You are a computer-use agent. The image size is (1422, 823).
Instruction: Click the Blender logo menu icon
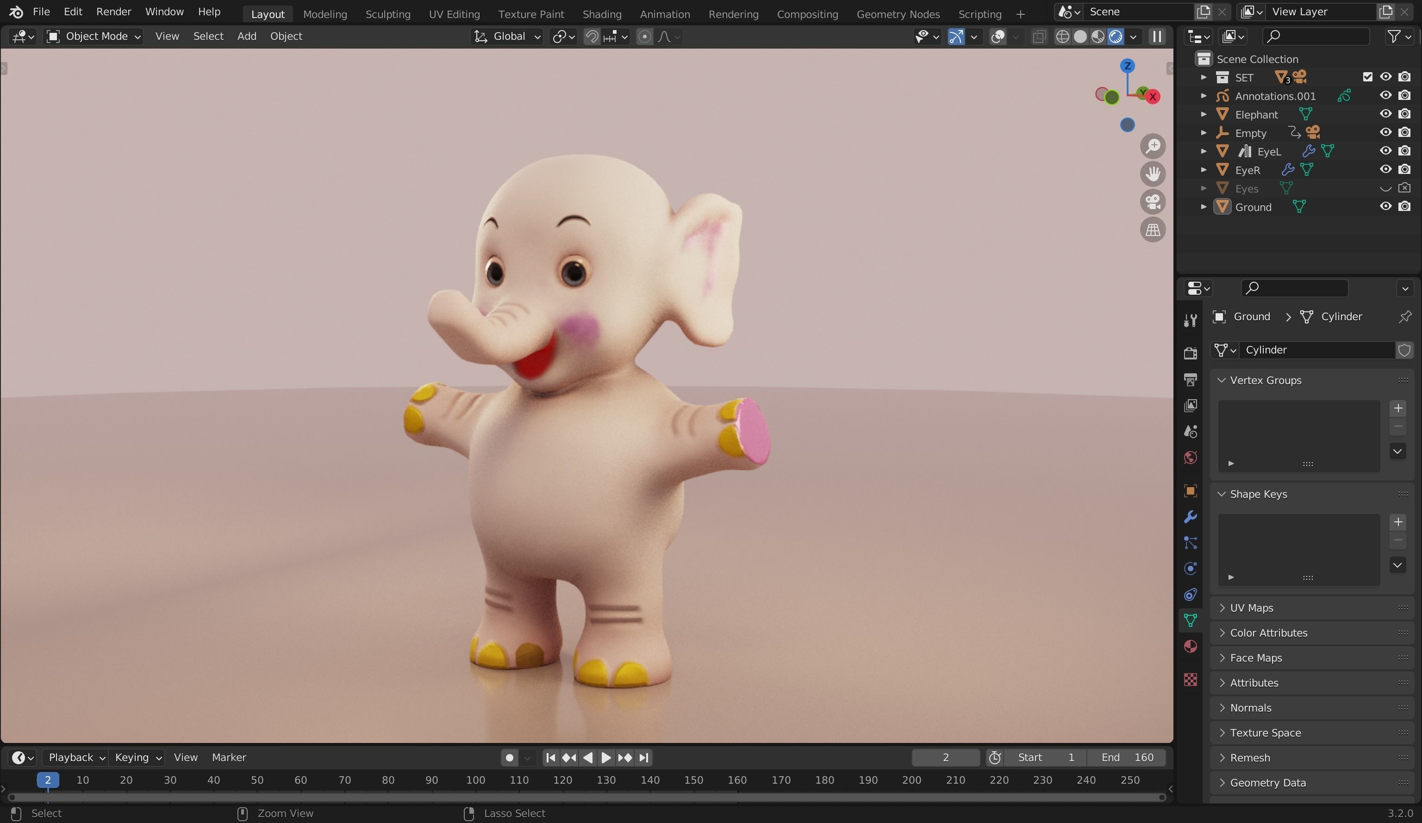16,12
